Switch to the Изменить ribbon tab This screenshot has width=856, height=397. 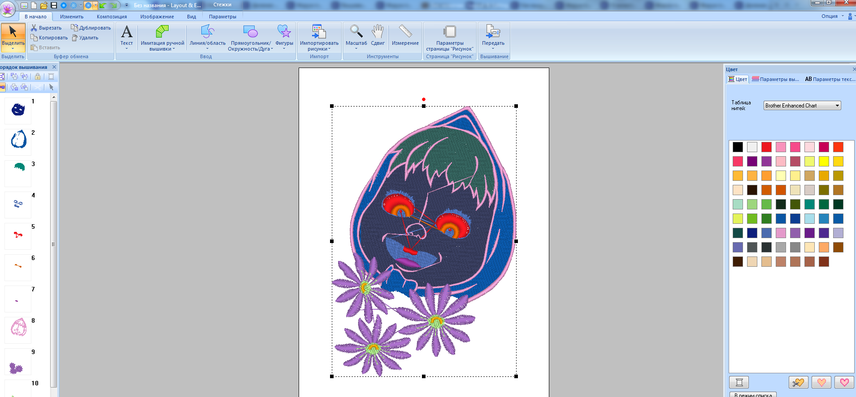point(72,17)
